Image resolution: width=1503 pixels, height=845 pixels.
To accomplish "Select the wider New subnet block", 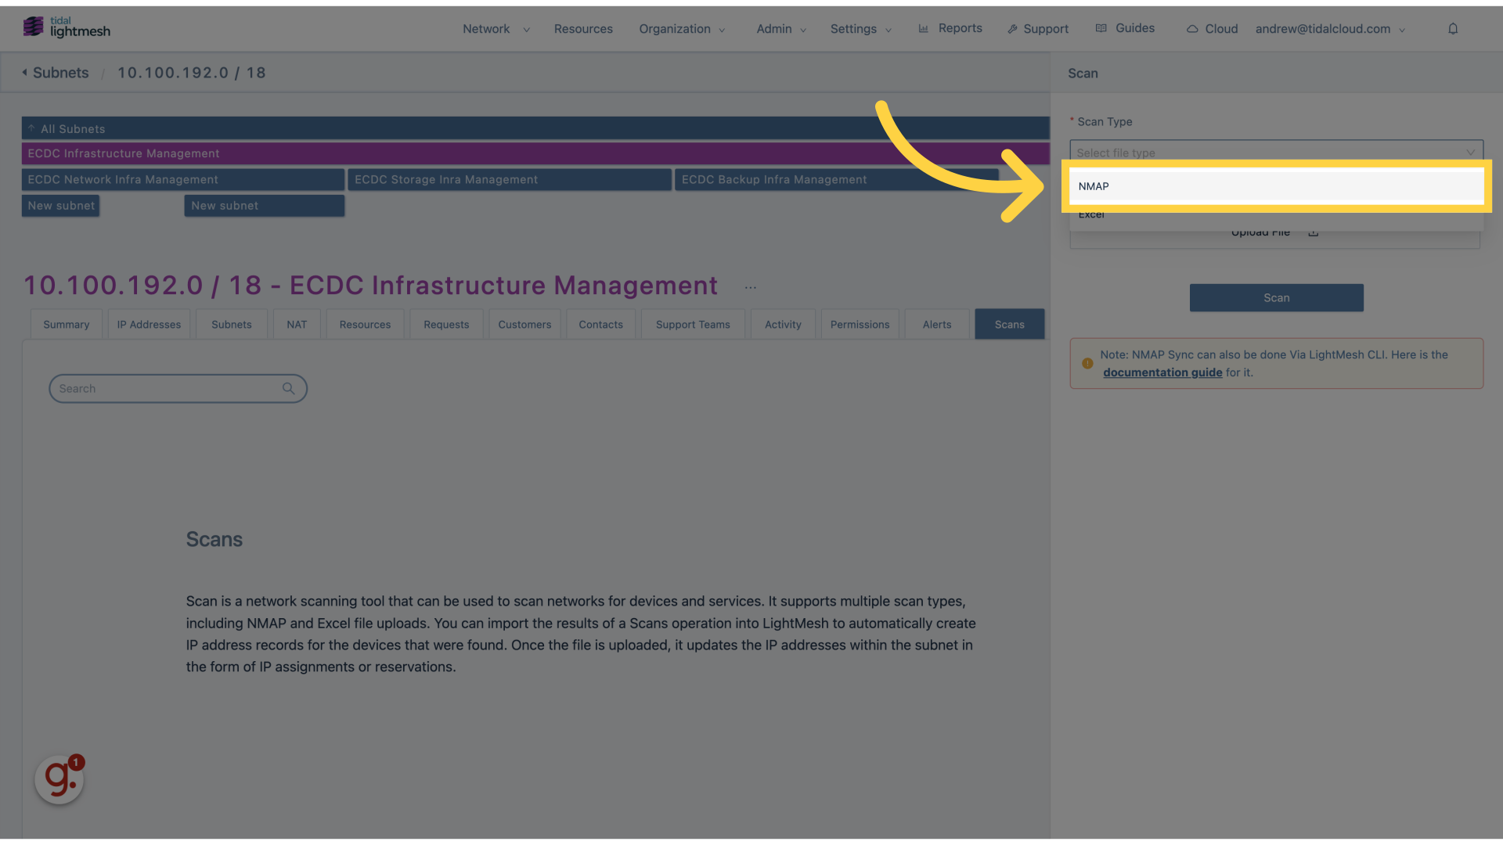I will point(265,206).
